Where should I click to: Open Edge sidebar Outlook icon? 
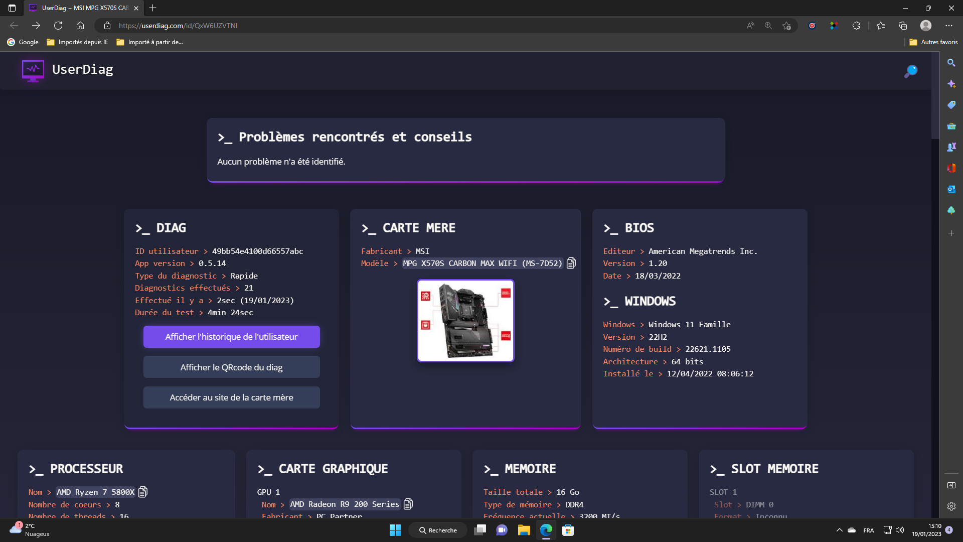951,189
